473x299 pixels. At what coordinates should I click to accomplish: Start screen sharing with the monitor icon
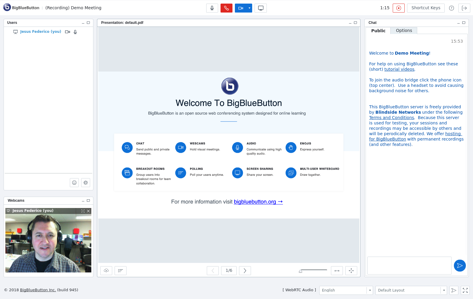(261, 8)
